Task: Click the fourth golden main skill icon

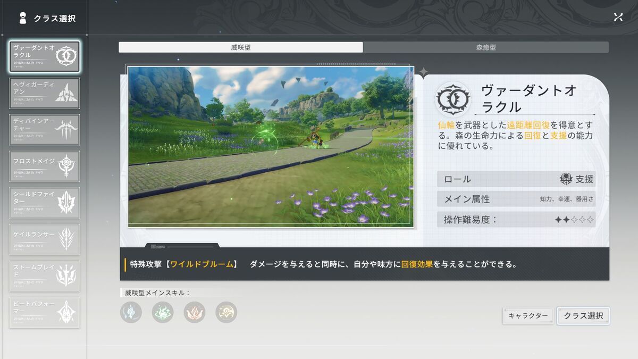Action: pos(226,312)
